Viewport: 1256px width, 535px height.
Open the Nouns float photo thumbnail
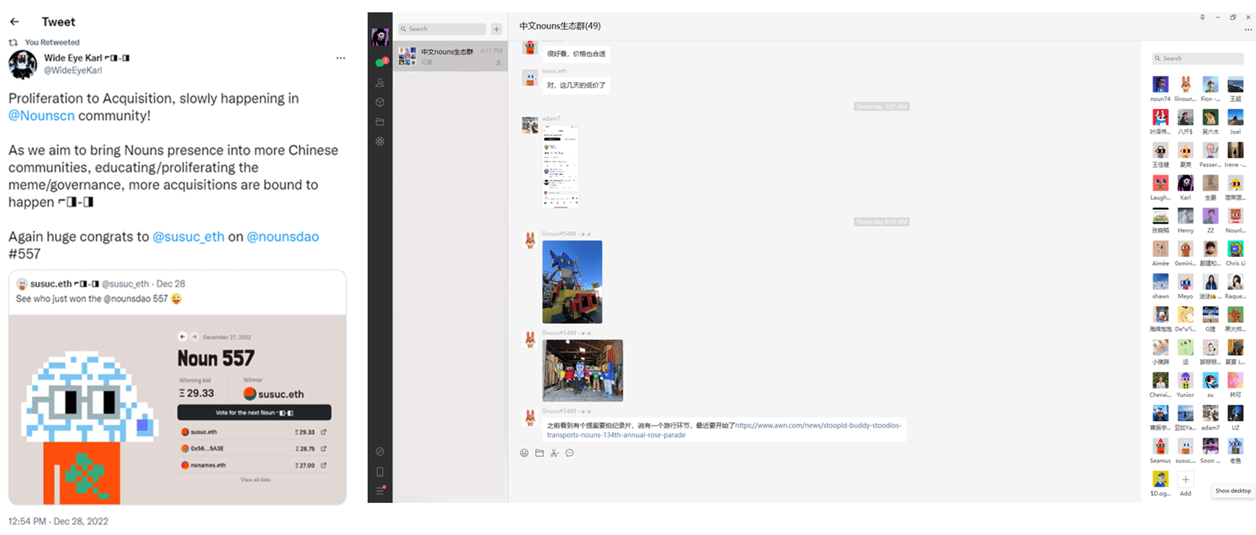click(572, 282)
